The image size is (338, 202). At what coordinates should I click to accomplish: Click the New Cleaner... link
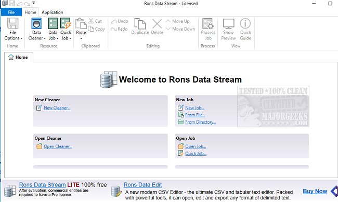(x=57, y=107)
